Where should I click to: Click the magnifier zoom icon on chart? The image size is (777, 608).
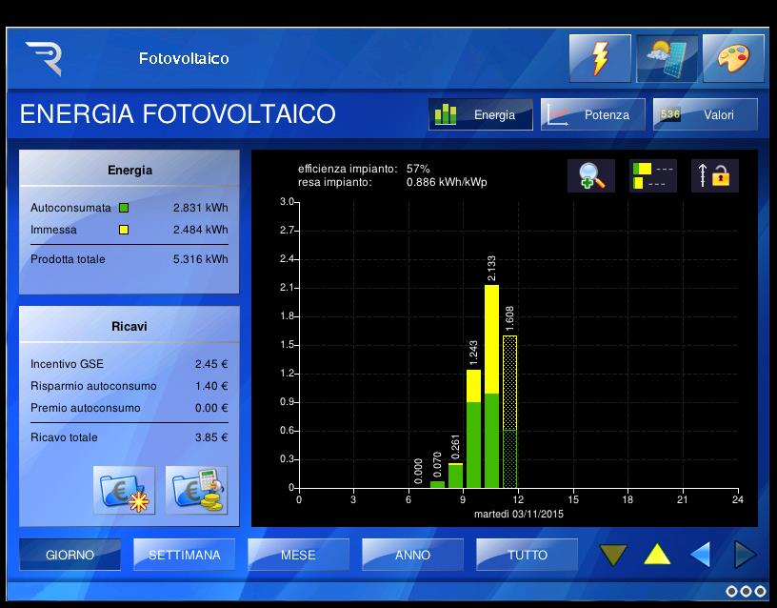coord(591,175)
